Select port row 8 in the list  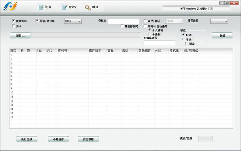coord(121,84)
